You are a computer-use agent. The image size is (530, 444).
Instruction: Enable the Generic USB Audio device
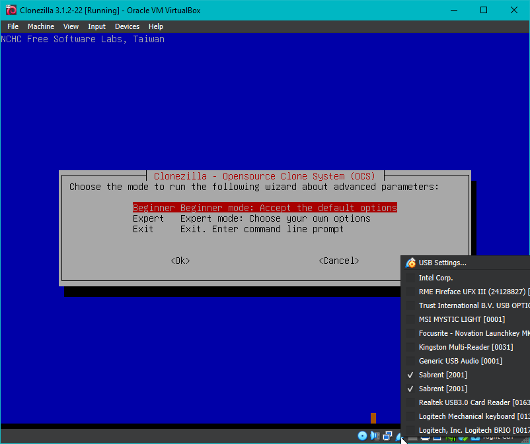click(x=460, y=361)
